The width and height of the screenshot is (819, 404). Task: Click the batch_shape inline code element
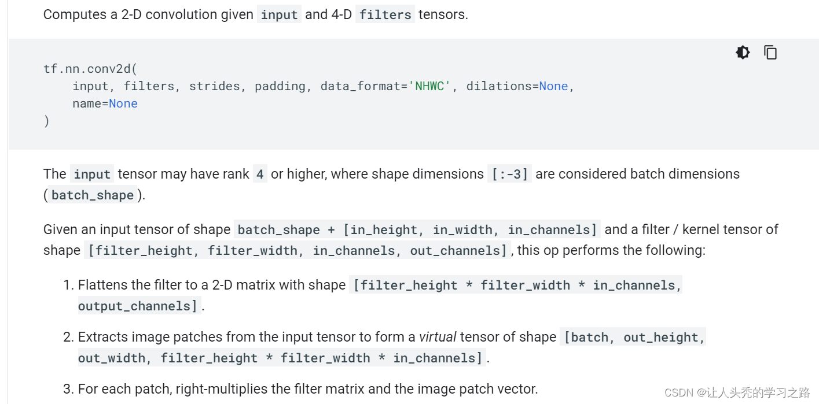[x=93, y=195]
